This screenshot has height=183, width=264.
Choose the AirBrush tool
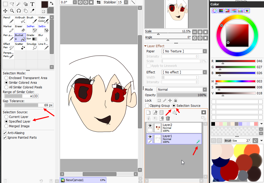pyautogui.click(x=20, y=20)
